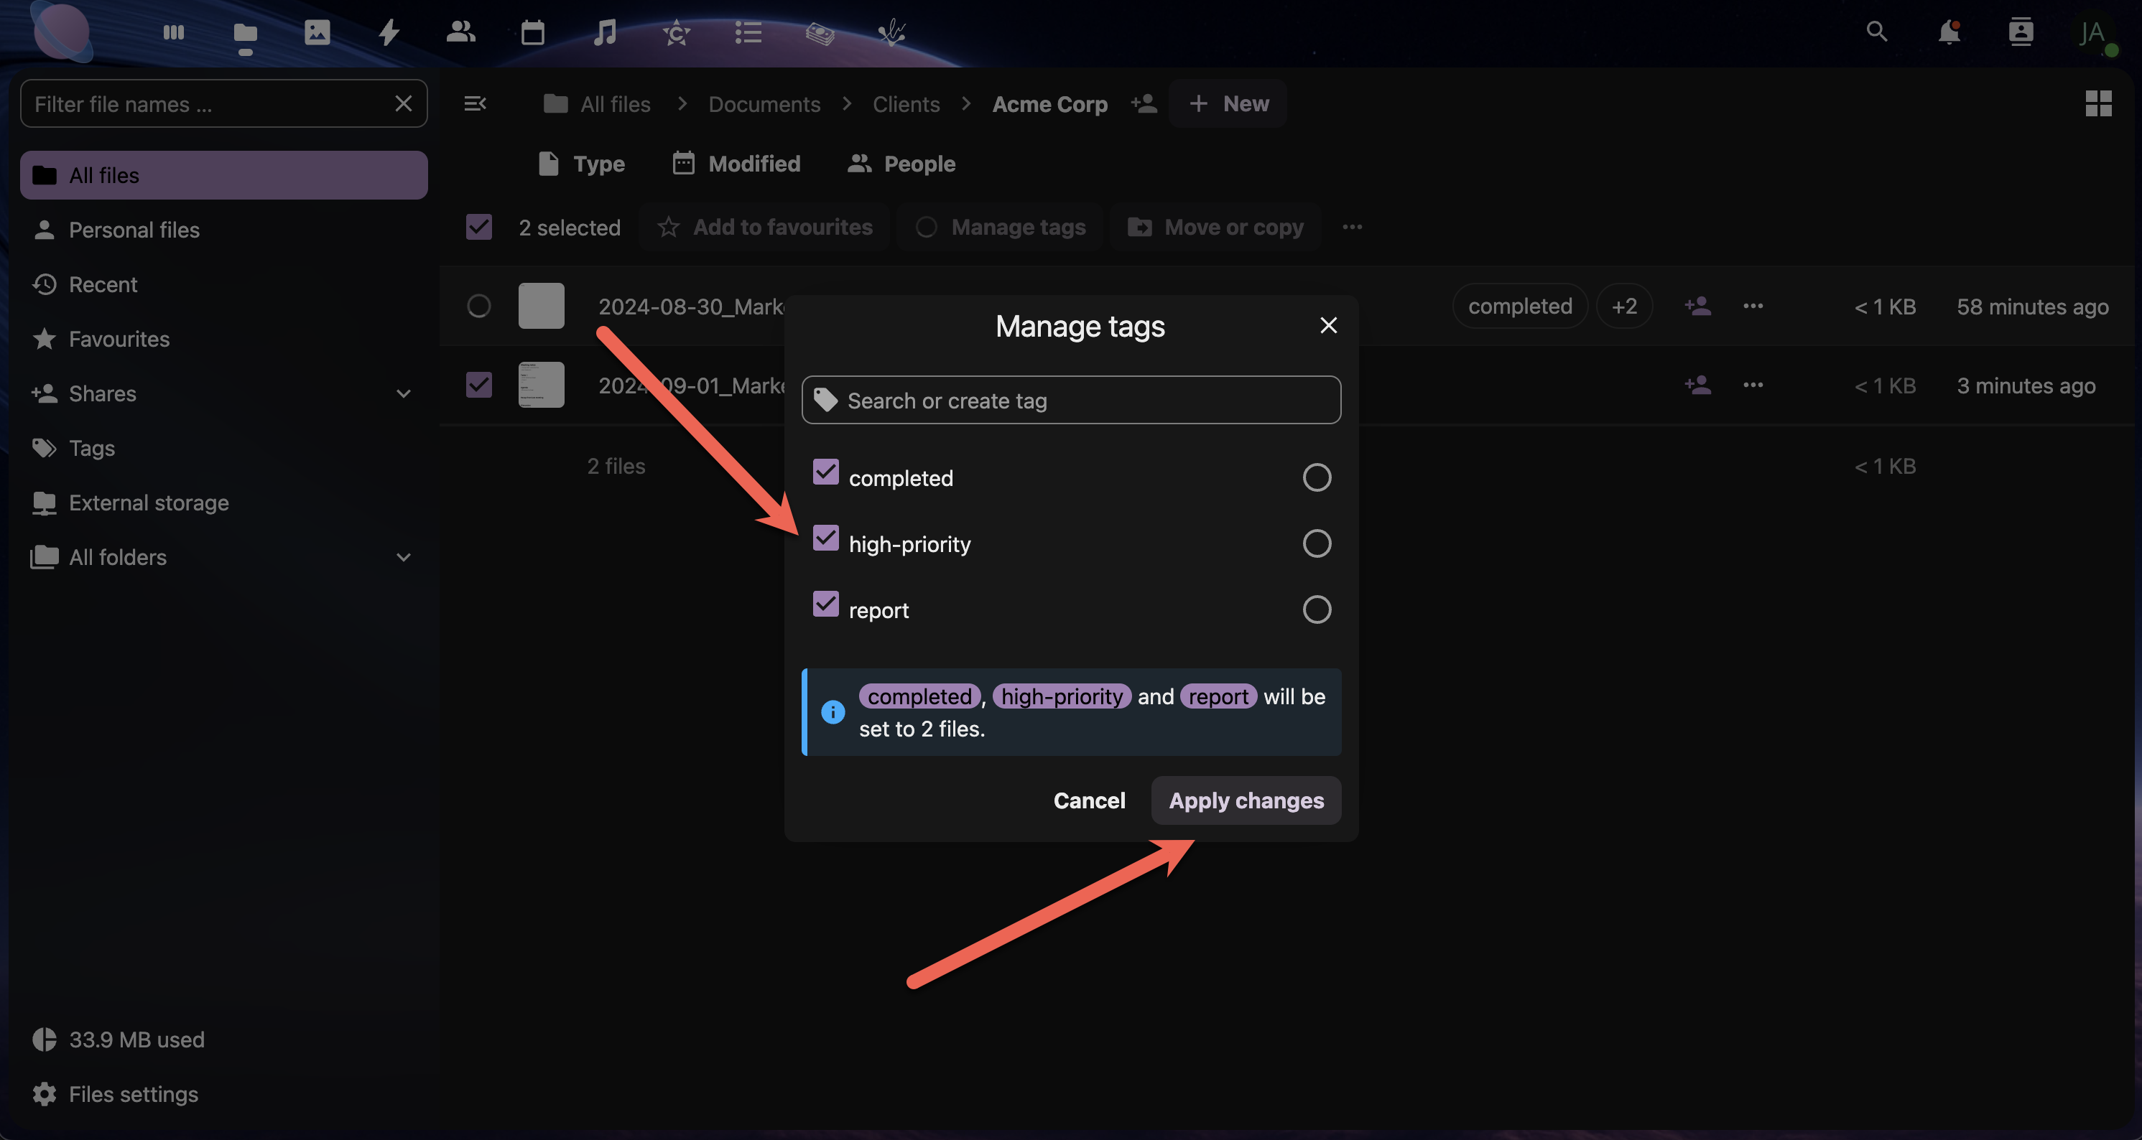
Task: Click the color circle for the report tag
Action: pyautogui.click(x=1316, y=610)
